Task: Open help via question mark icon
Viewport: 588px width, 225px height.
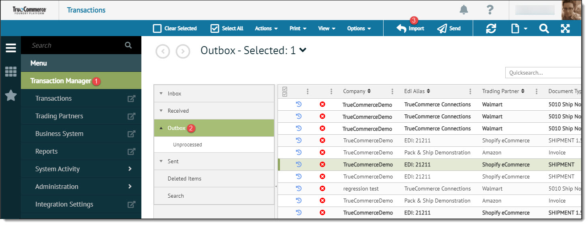Action: [x=490, y=10]
